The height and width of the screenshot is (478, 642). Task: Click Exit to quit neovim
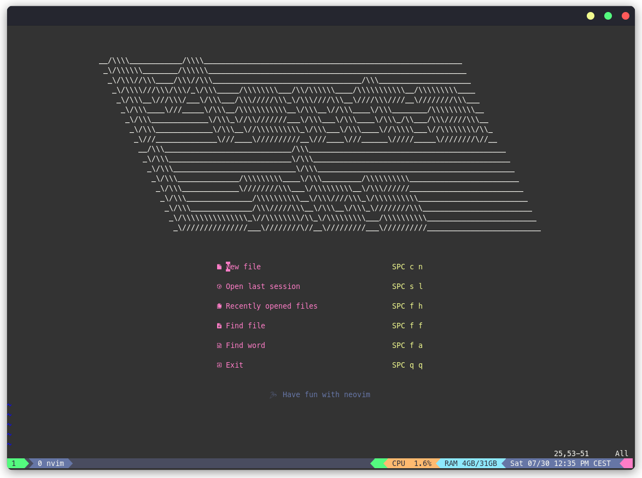point(234,365)
